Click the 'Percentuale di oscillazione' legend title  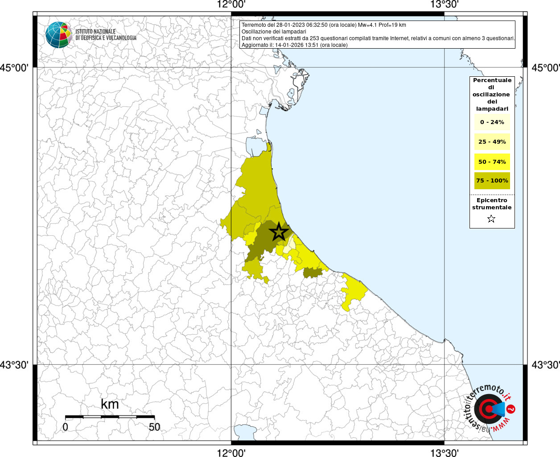pos(492,94)
